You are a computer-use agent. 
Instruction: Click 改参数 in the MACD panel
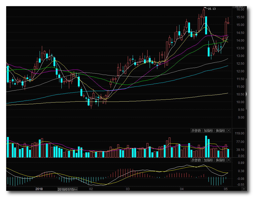click(196, 160)
